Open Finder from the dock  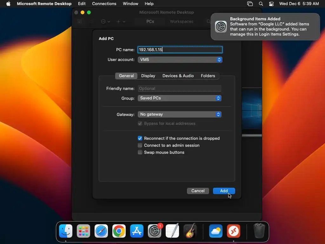tap(66, 231)
